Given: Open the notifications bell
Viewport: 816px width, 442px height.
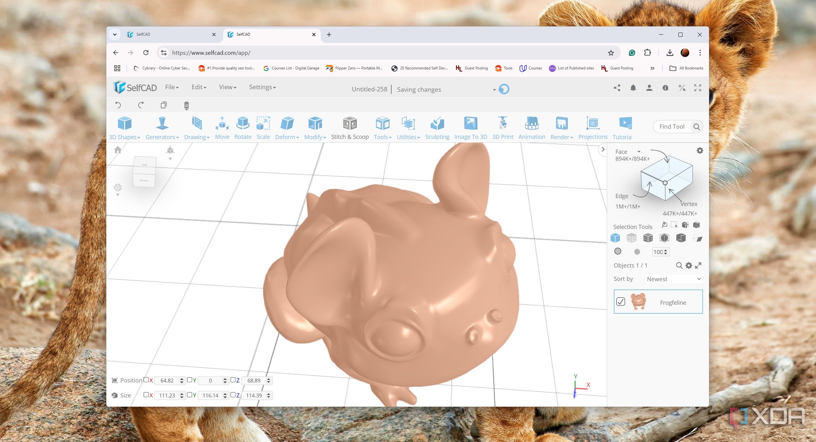Looking at the screenshot, I should coord(633,88).
